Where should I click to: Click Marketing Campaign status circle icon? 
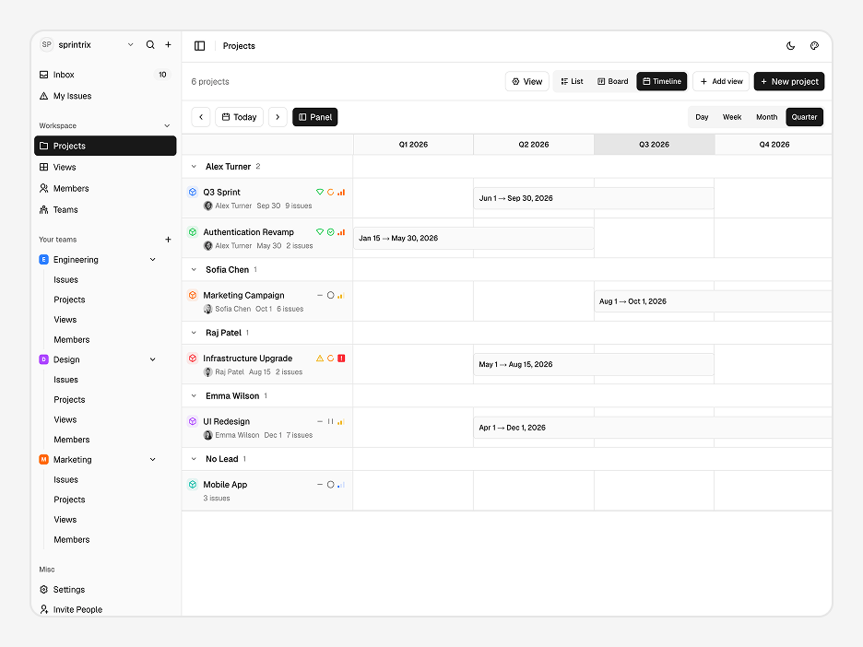(331, 296)
